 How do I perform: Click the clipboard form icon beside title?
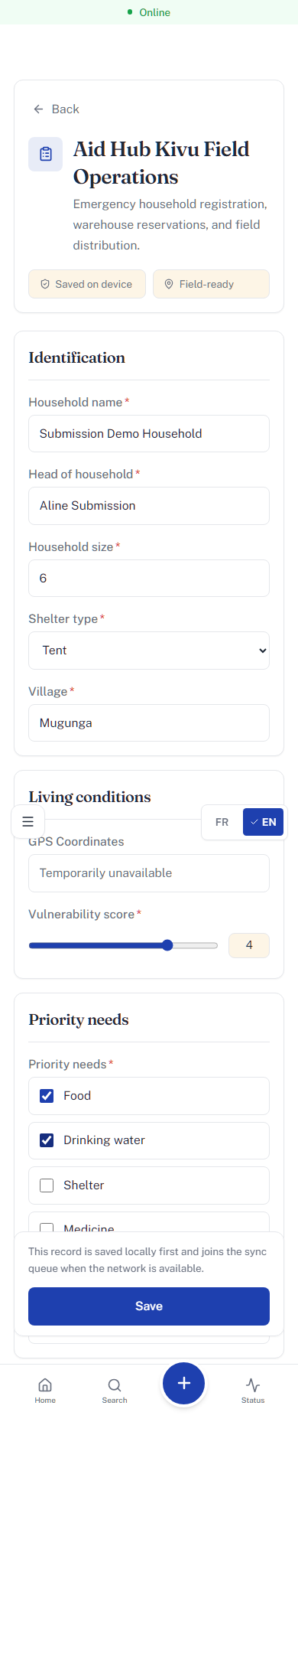pos(46,154)
